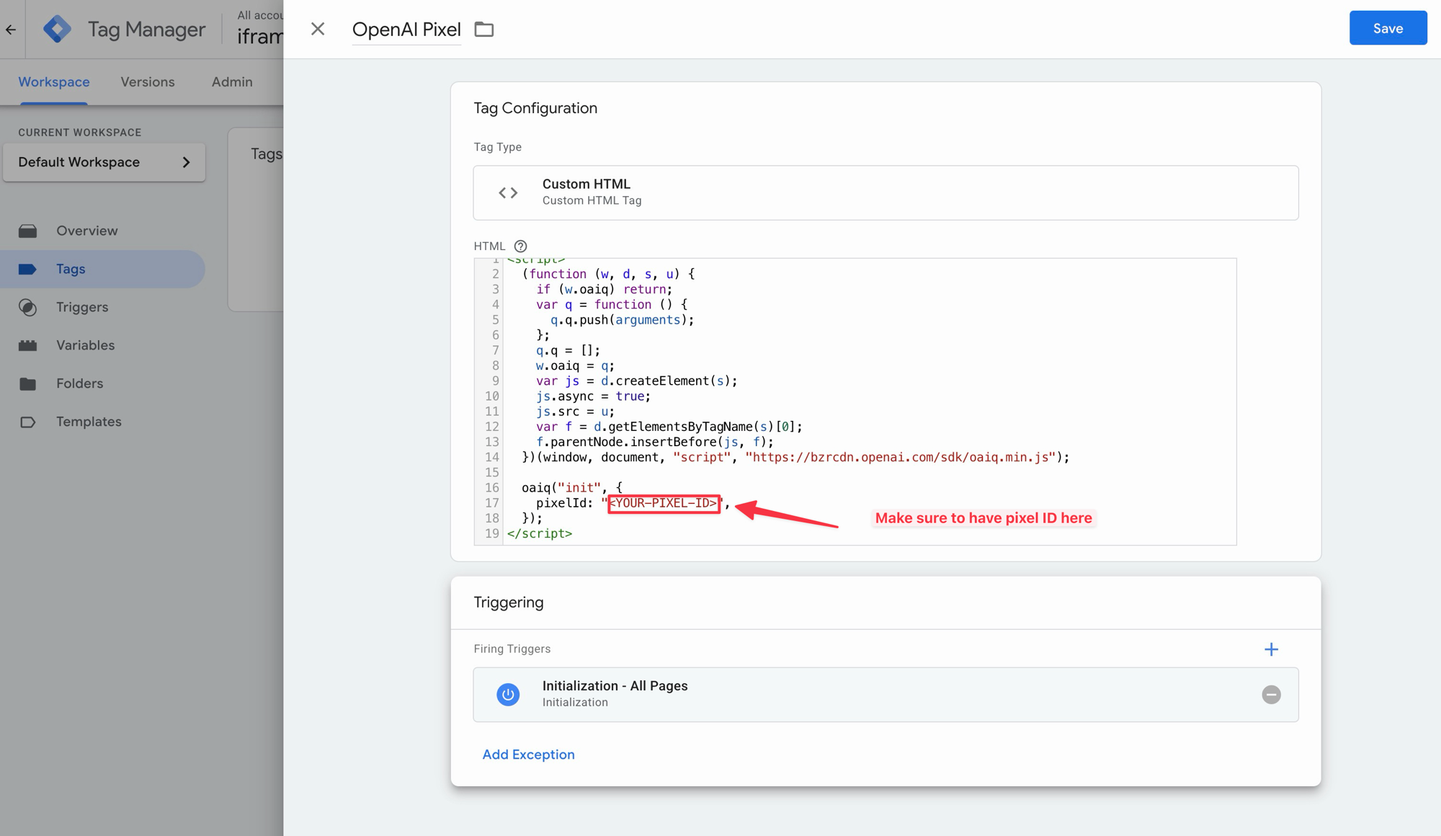Open the HTML help question mark

click(520, 246)
